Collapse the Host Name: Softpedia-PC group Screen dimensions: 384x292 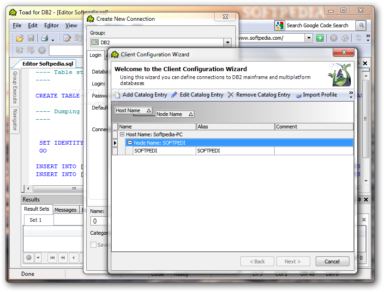[122, 134]
